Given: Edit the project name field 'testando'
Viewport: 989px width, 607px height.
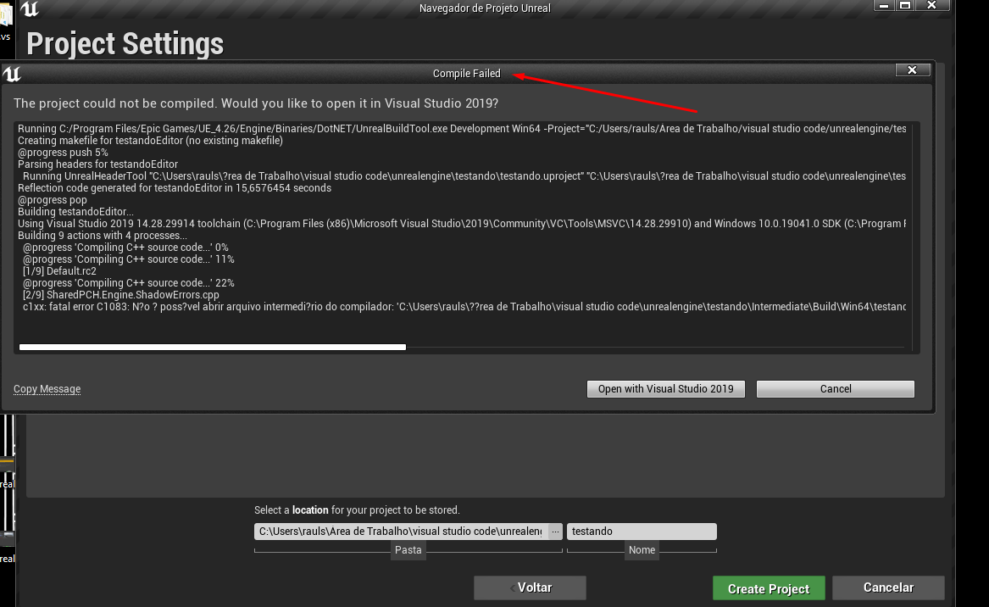Looking at the screenshot, I should pos(642,532).
